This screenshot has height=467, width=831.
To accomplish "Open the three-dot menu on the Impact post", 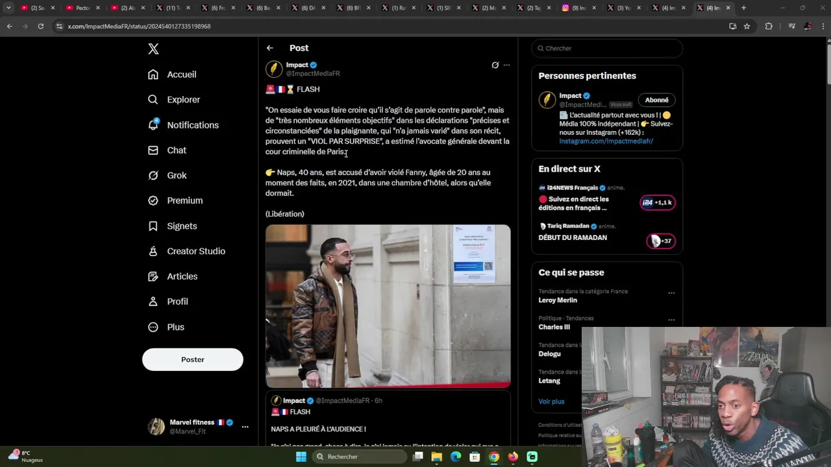I will click(507, 65).
